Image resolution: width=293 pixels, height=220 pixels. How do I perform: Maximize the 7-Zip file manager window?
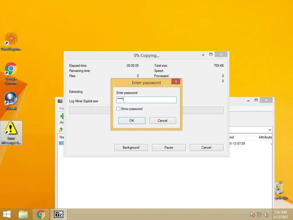point(256,100)
